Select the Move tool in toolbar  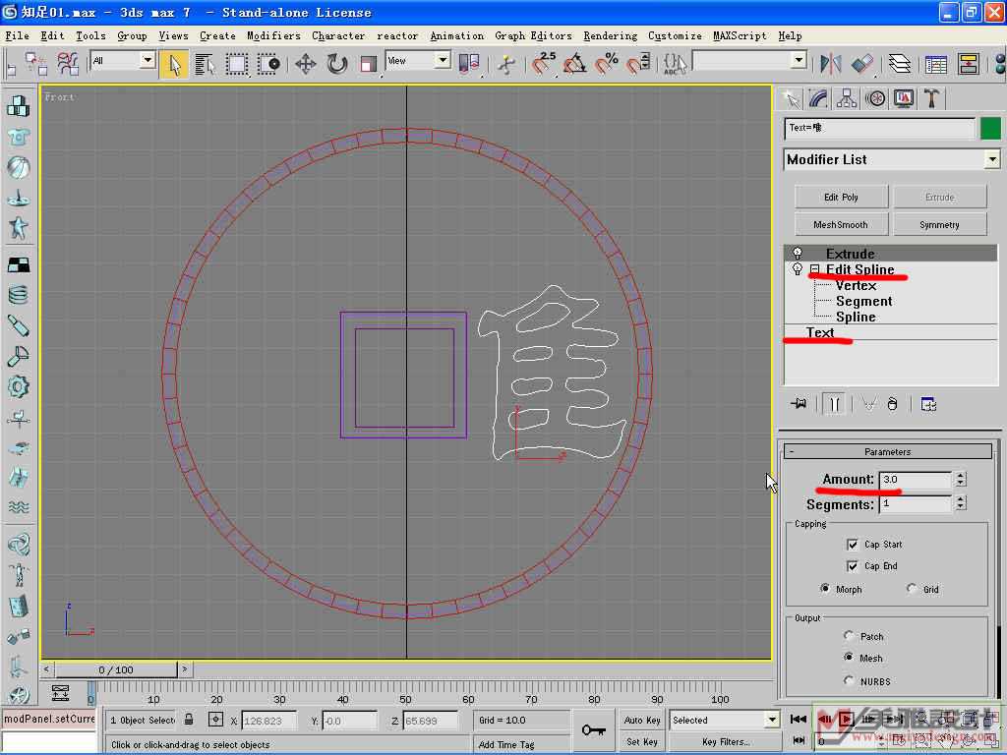click(305, 65)
